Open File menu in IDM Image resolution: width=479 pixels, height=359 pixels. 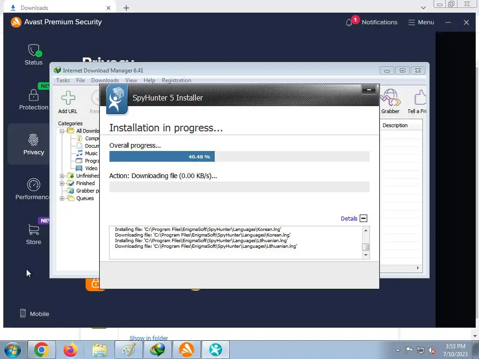click(80, 80)
